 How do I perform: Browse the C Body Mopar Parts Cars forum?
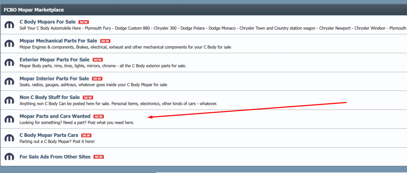click(x=49, y=135)
